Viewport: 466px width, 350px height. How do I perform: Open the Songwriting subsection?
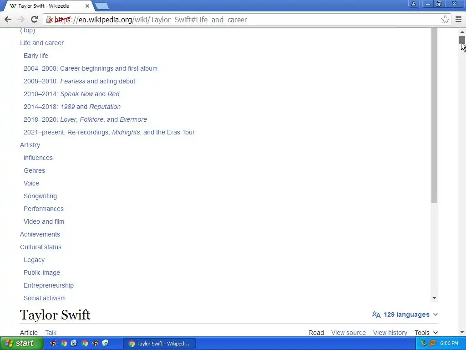[x=40, y=196]
